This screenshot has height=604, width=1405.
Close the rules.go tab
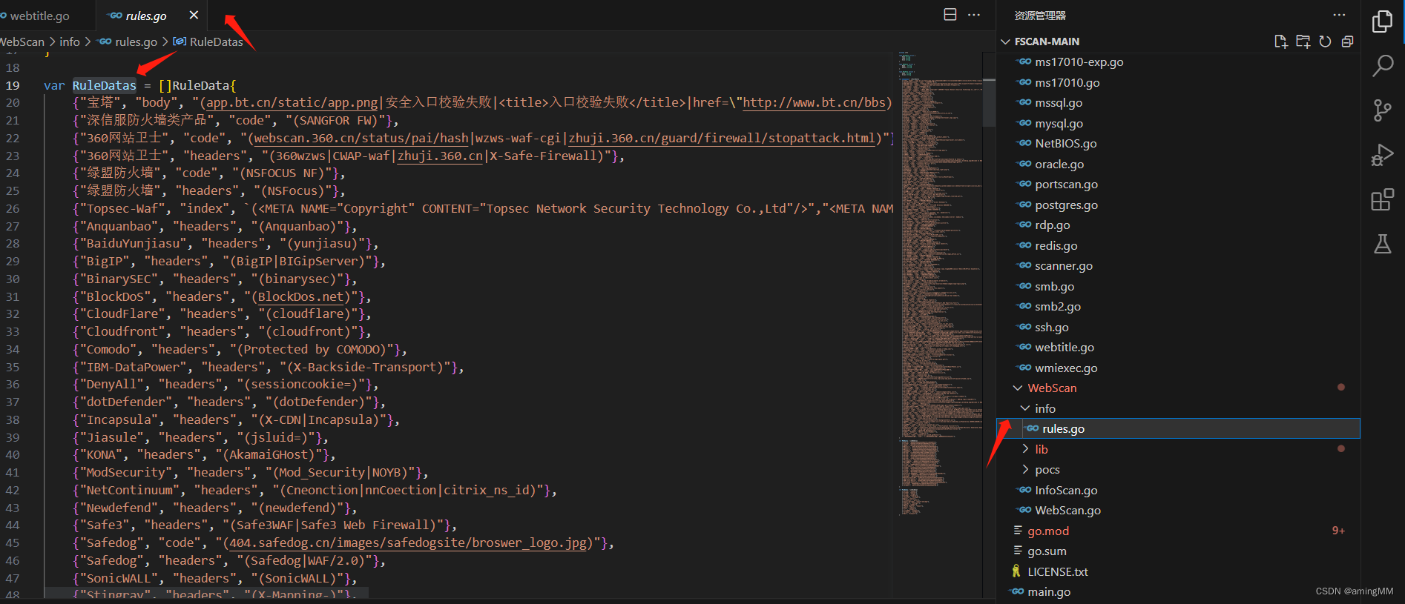click(x=194, y=15)
